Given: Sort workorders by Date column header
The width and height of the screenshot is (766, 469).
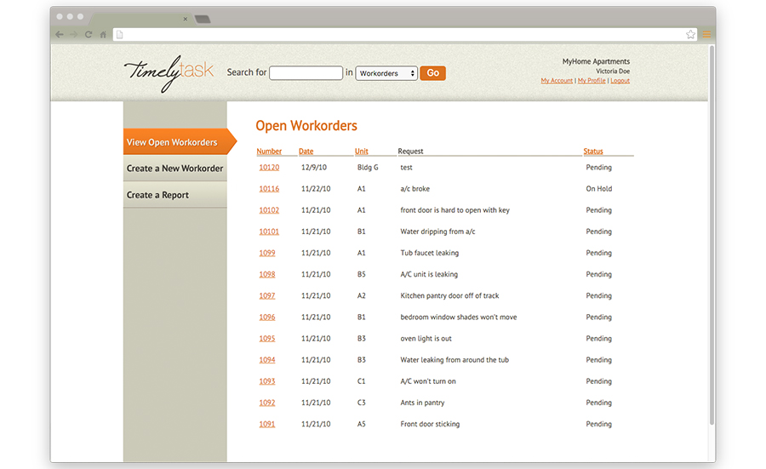Looking at the screenshot, I should point(306,152).
